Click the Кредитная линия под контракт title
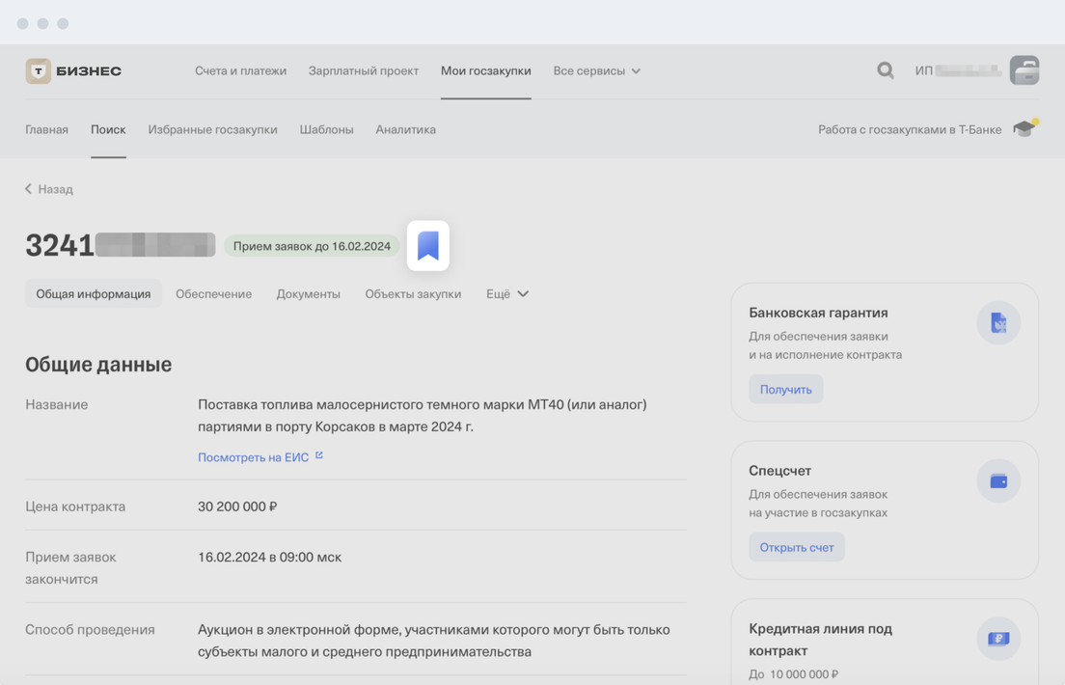1065x685 pixels. (821, 640)
